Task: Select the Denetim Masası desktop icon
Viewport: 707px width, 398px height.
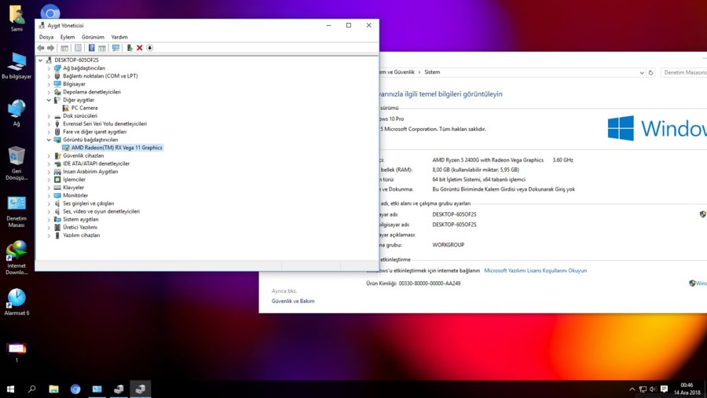Action: point(16,211)
